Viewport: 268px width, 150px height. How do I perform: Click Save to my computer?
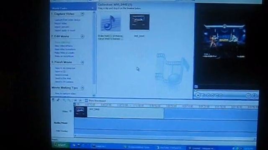(x=65, y=68)
